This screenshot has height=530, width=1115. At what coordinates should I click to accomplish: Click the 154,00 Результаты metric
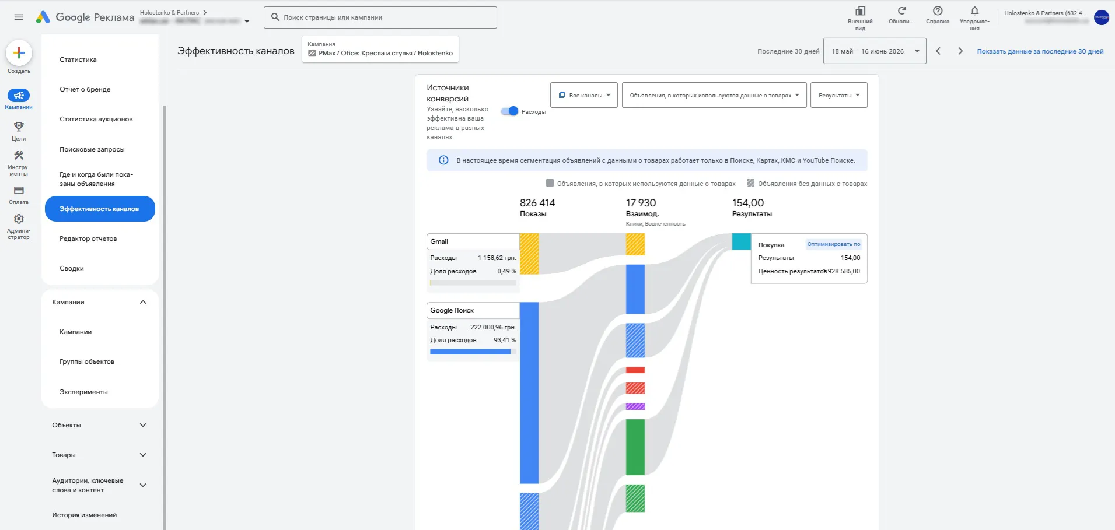click(x=752, y=208)
